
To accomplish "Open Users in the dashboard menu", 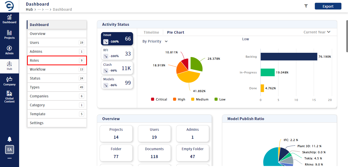I will (x=57, y=43).
